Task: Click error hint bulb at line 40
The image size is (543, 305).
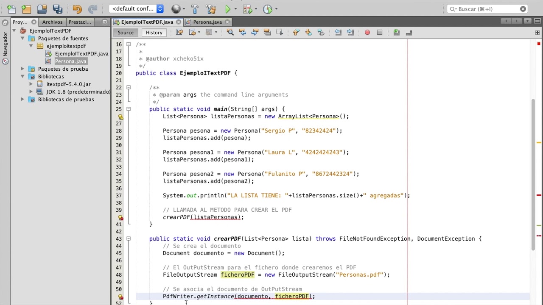Action: point(120,217)
